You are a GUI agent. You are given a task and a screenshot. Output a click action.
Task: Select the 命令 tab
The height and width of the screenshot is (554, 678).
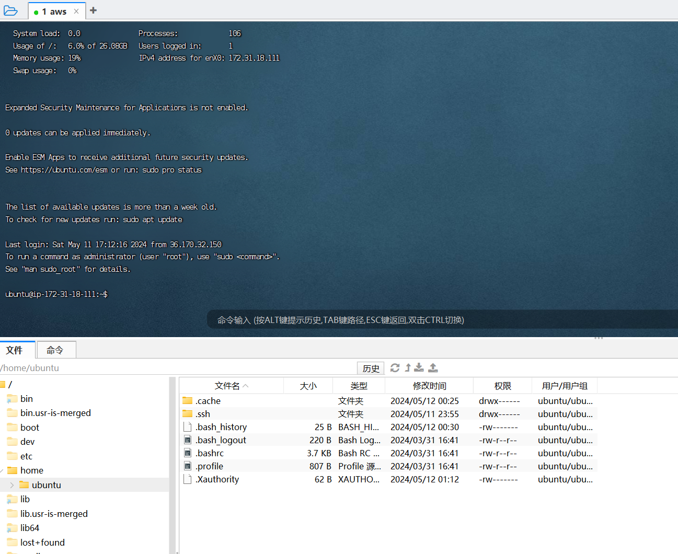(55, 350)
